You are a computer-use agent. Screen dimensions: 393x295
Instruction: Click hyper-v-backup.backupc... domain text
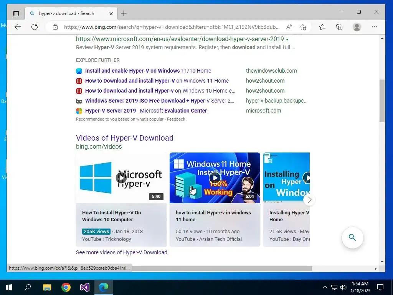click(x=276, y=101)
